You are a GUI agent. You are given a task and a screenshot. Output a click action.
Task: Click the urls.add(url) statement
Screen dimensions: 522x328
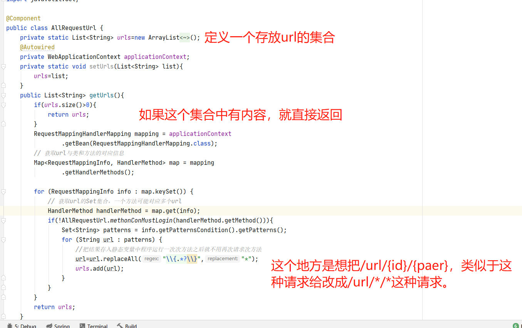100,269
